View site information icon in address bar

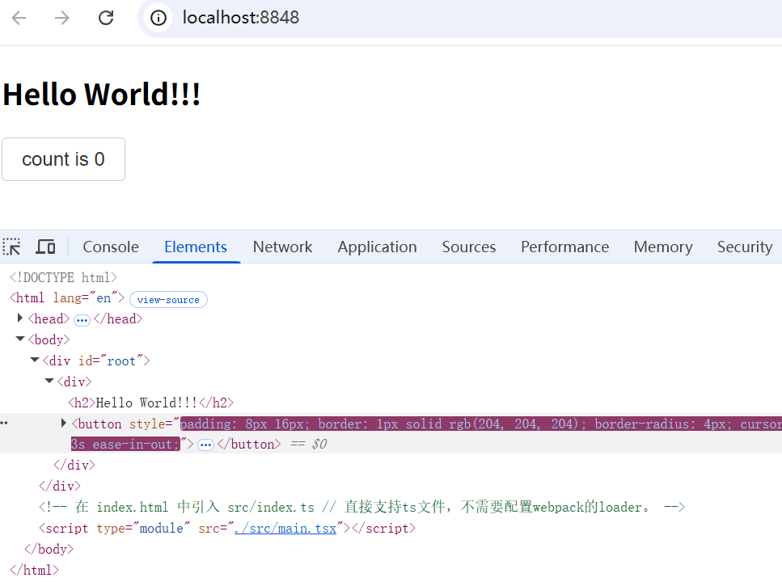[x=158, y=18]
